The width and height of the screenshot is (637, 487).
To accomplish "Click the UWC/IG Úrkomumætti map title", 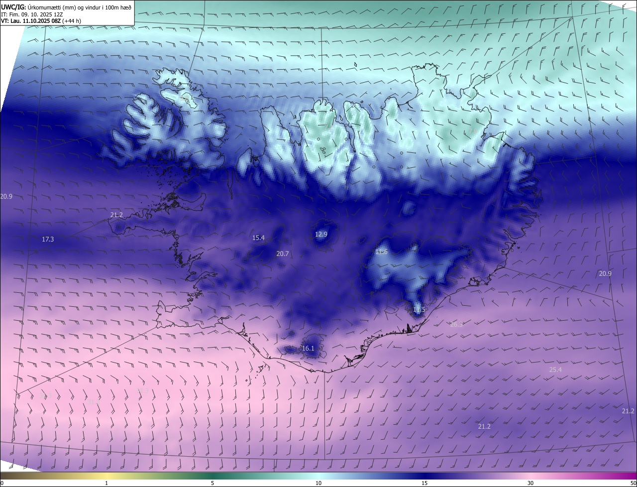I will (x=66, y=7).
